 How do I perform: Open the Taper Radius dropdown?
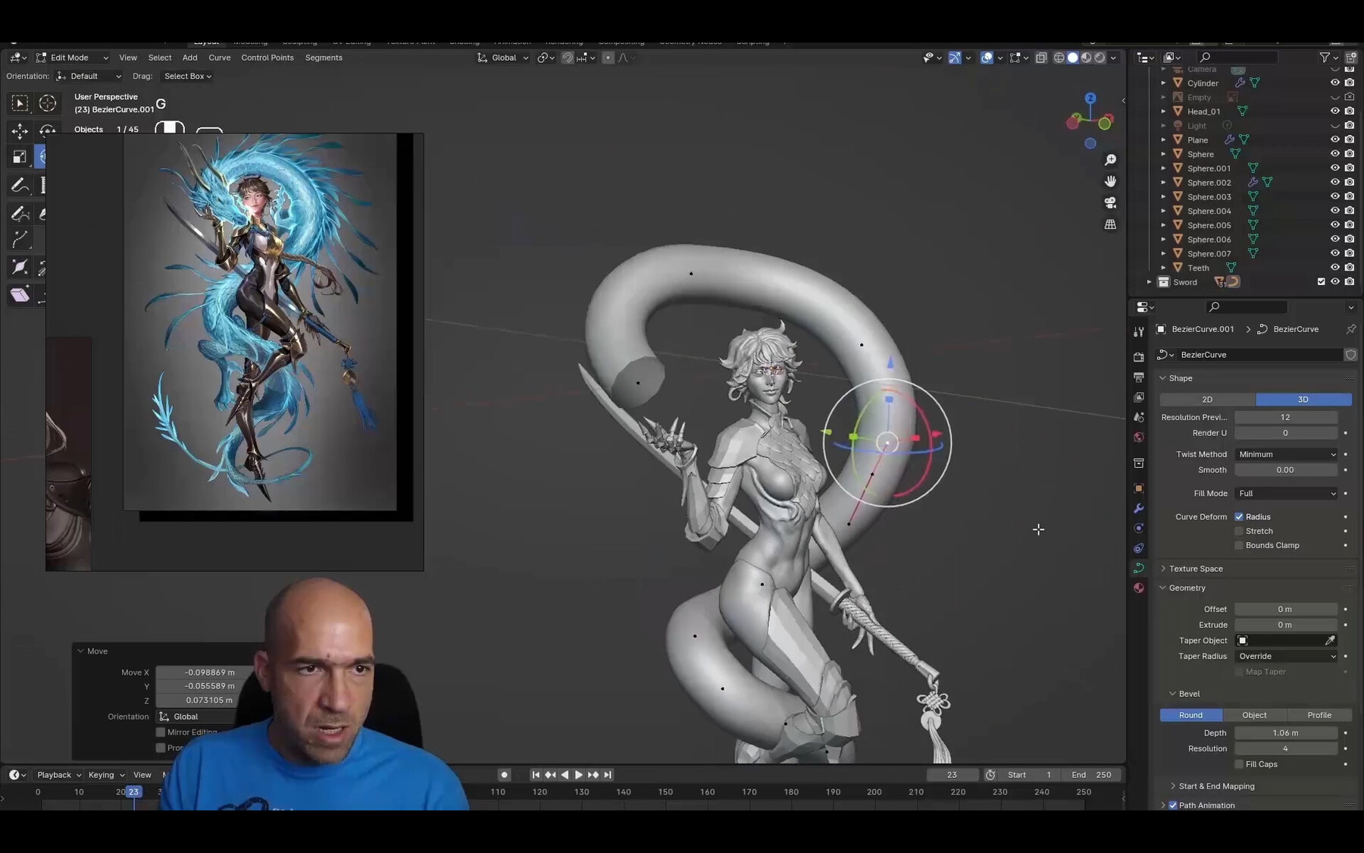[1287, 657]
